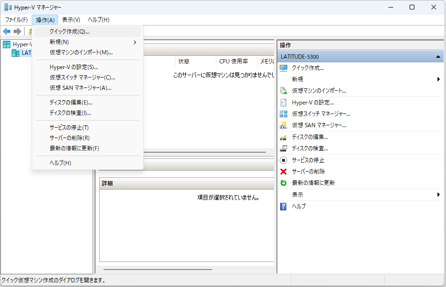Click the Hyper-V の設定... link in the actions pane

313,103
